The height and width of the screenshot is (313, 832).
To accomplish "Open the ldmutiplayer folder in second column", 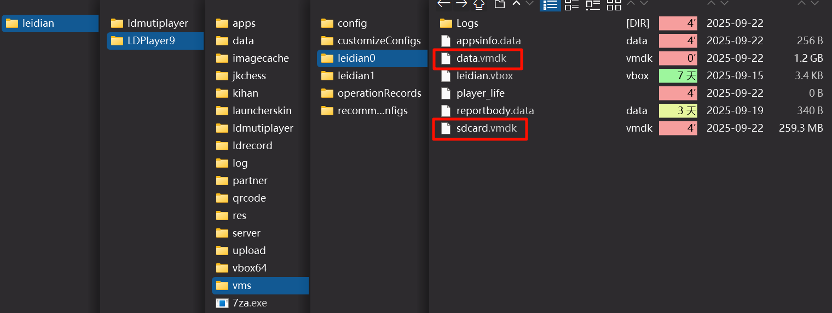I will [157, 23].
